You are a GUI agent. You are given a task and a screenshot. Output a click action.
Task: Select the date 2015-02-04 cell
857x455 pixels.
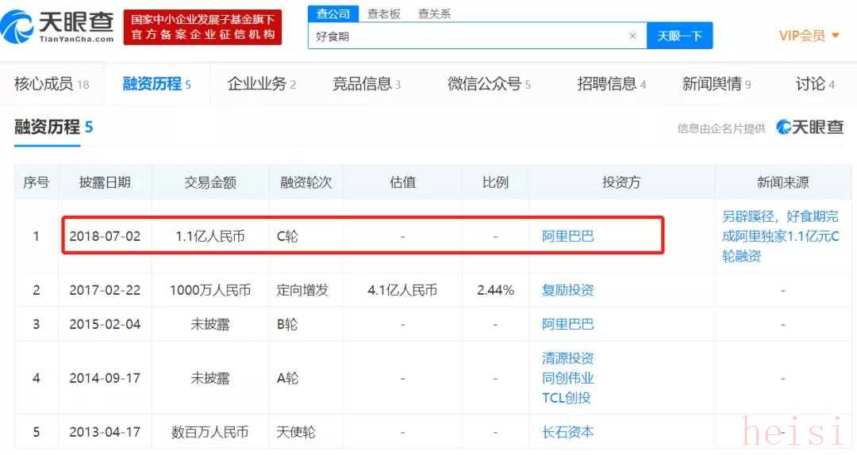pos(105,324)
